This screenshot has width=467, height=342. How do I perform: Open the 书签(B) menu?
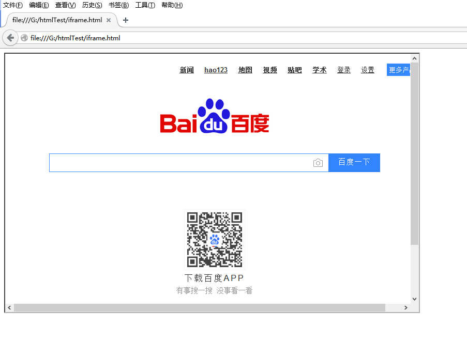click(118, 5)
